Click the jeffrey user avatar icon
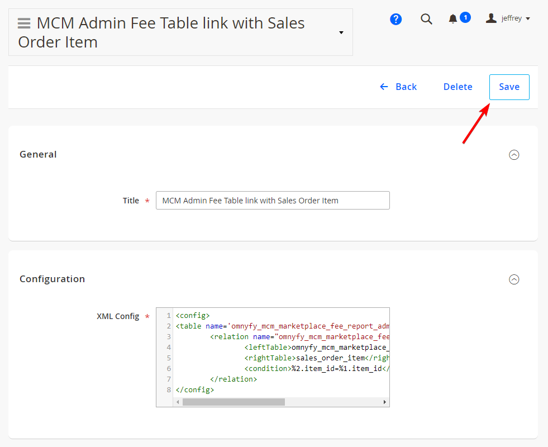 click(491, 18)
